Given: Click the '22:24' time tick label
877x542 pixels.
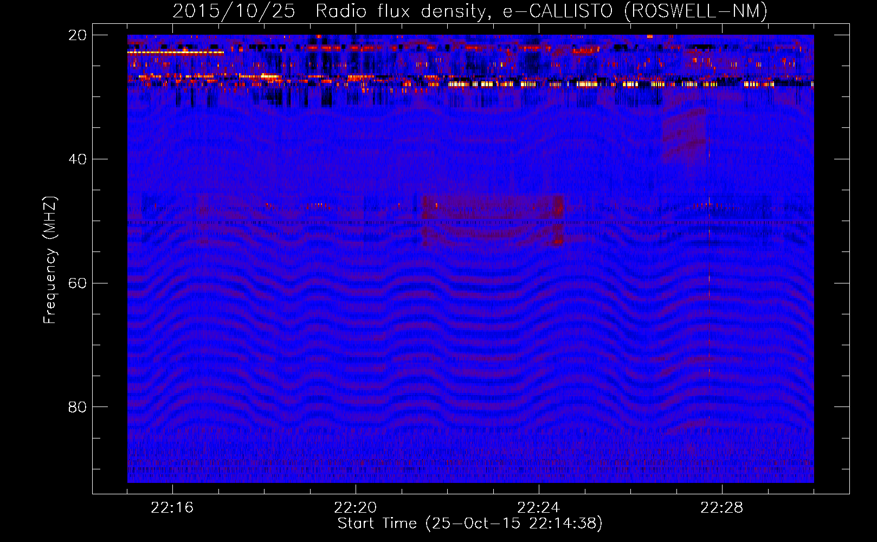Looking at the screenshot, I should [x=539, y=508].
